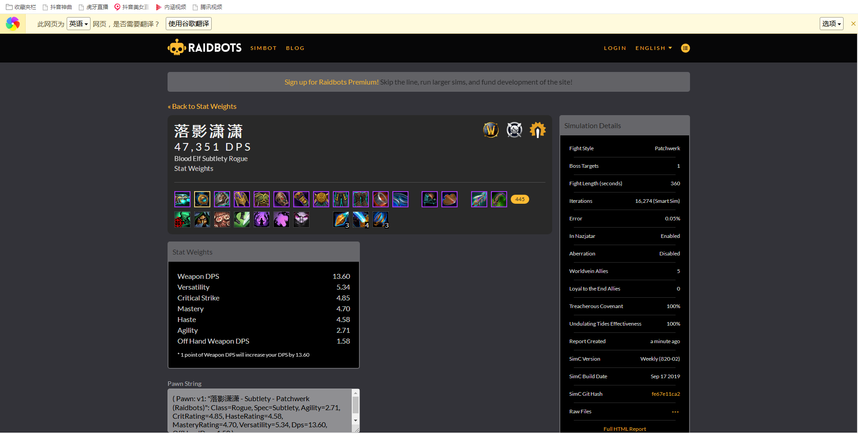
Task: Open the BLOG navigation item
Action: [x=295, y=48]
